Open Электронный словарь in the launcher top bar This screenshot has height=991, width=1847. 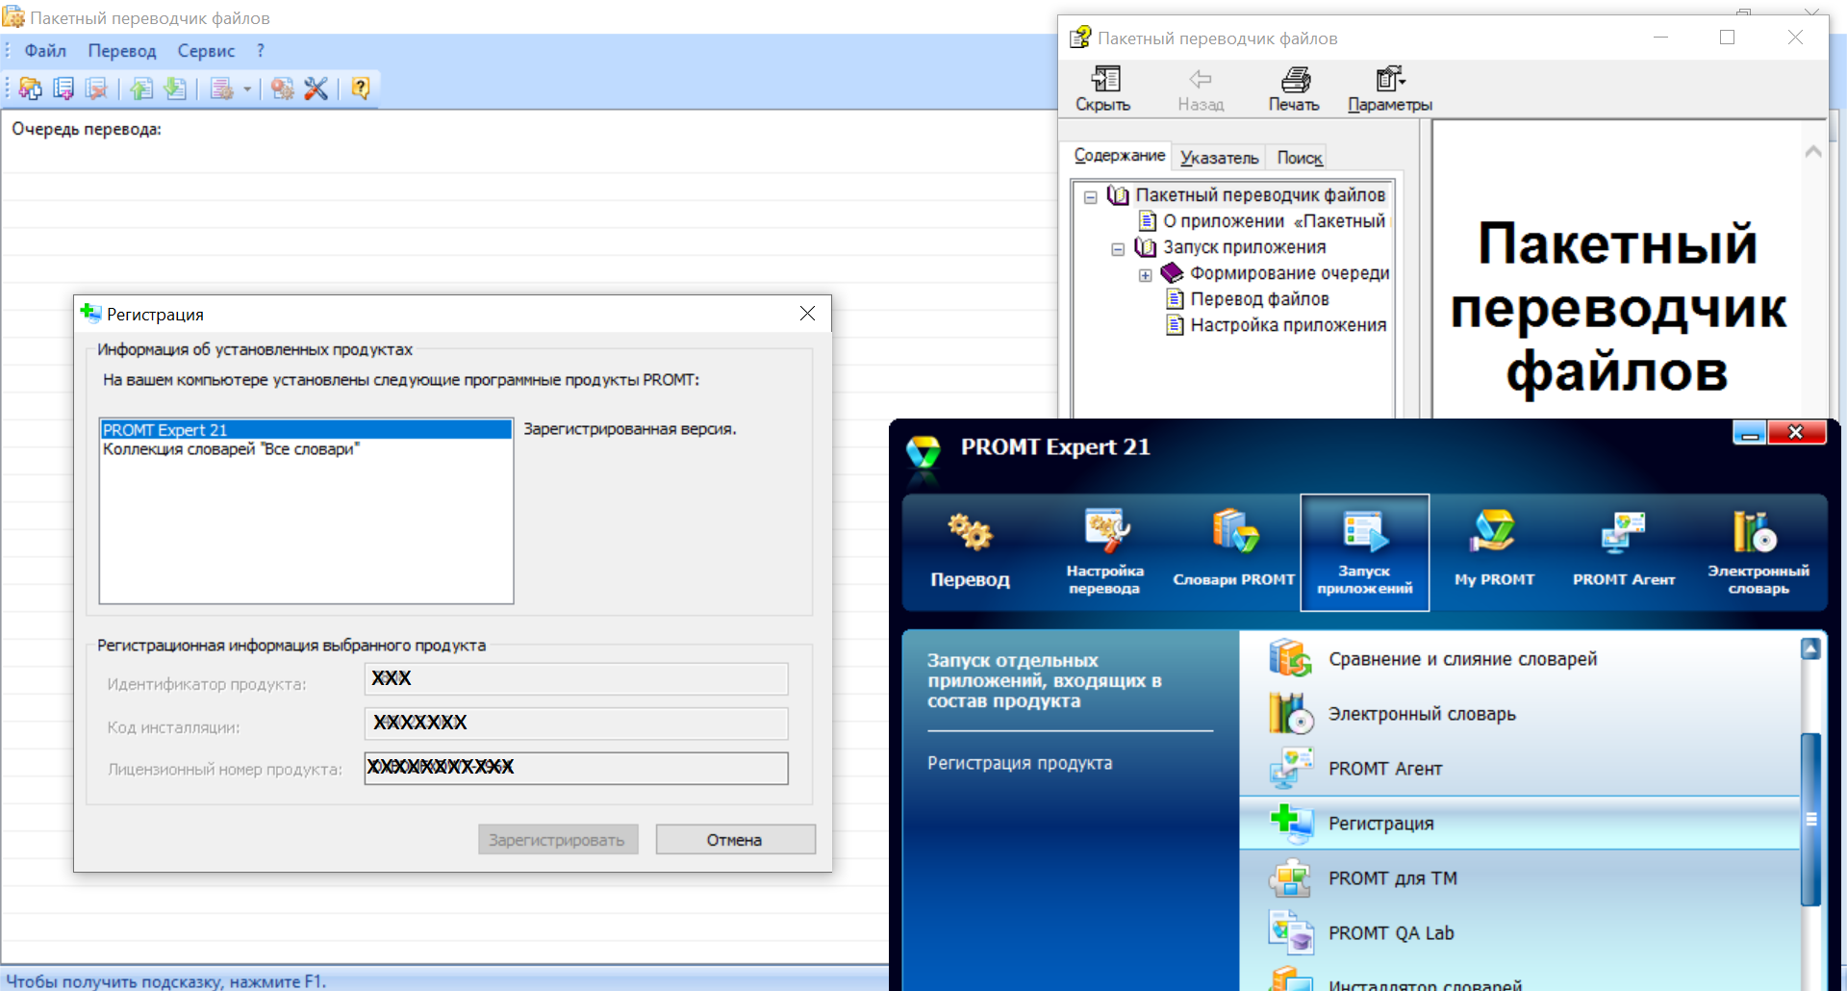point(1758,552)
